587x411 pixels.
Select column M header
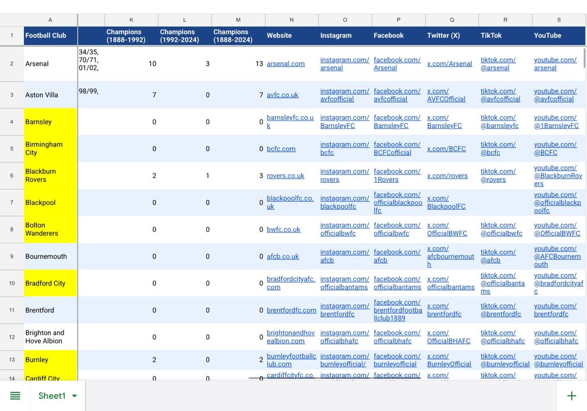pyautogui.click(x=238, y=20)
